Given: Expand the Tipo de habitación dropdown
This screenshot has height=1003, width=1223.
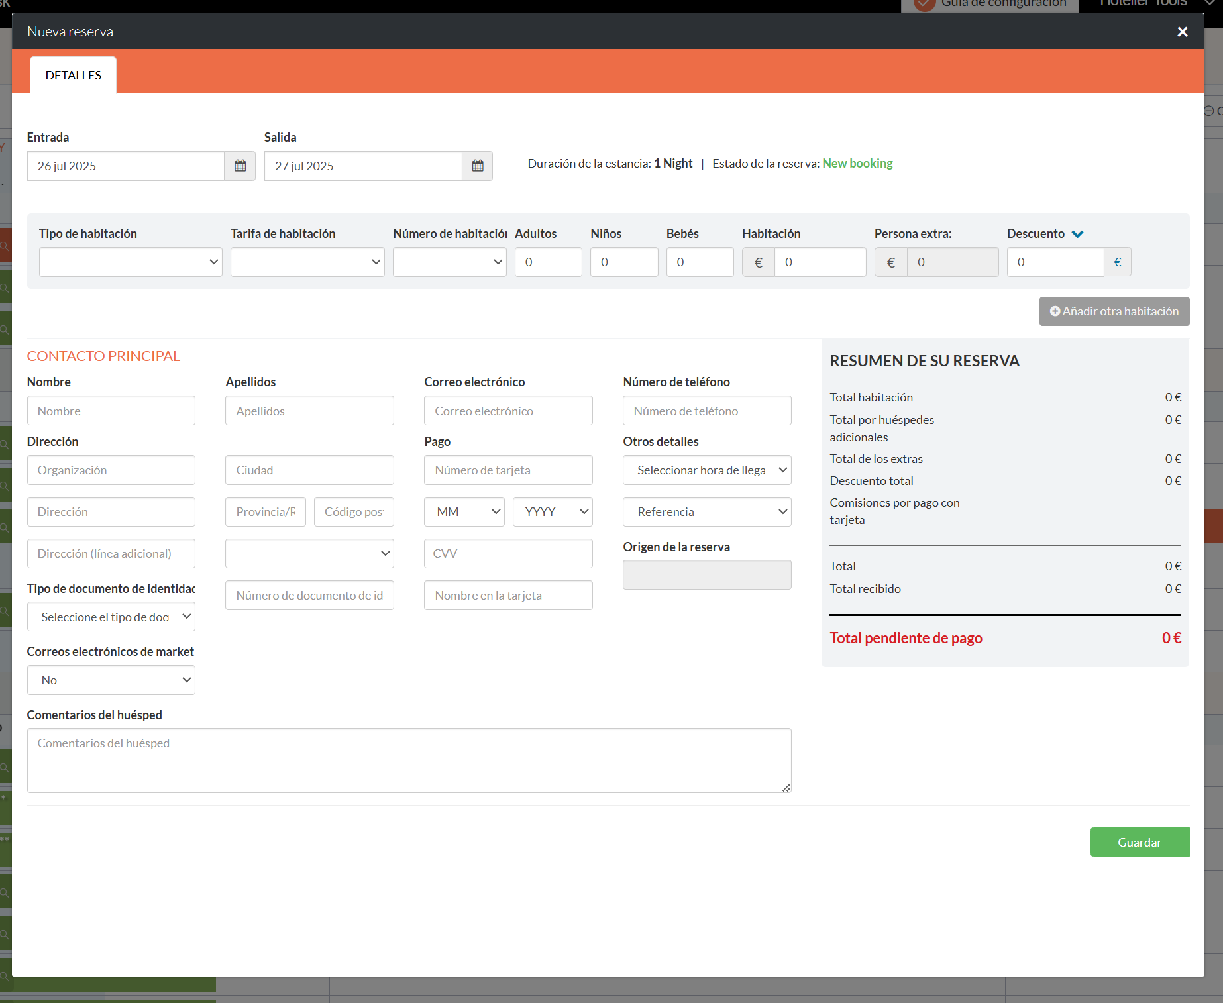Looking at the screenshot, I should (131, 262).
